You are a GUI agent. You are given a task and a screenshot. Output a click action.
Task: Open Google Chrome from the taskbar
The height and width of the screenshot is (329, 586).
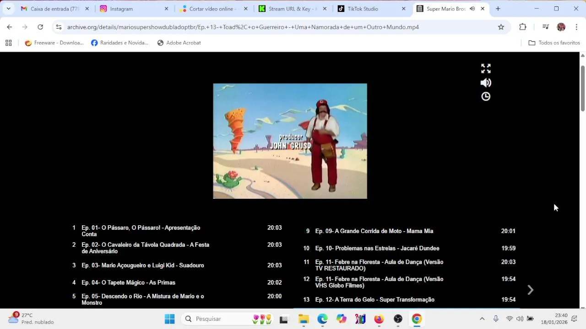pyautogui.click(x=417, y=319)
